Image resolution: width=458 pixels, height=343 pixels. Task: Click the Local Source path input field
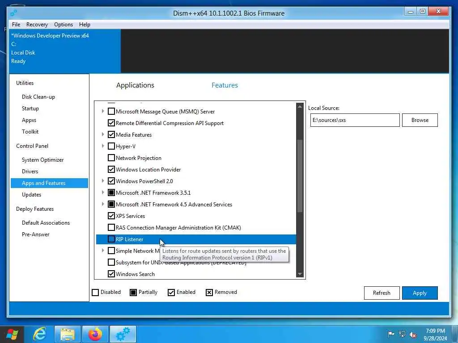pos(355,120)
